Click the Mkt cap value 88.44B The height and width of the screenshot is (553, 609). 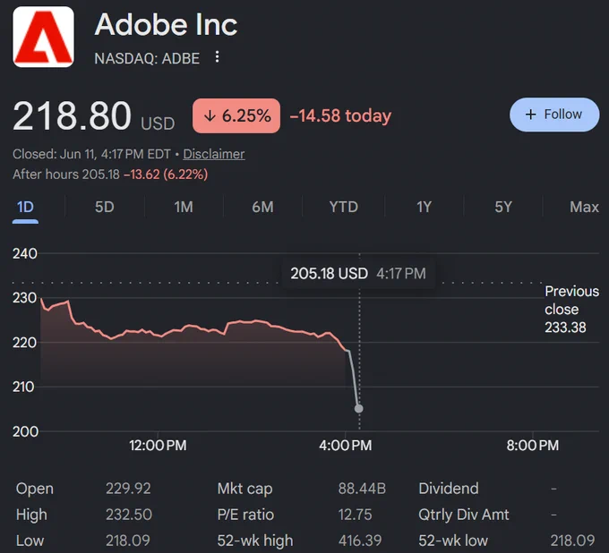point(362,489)
